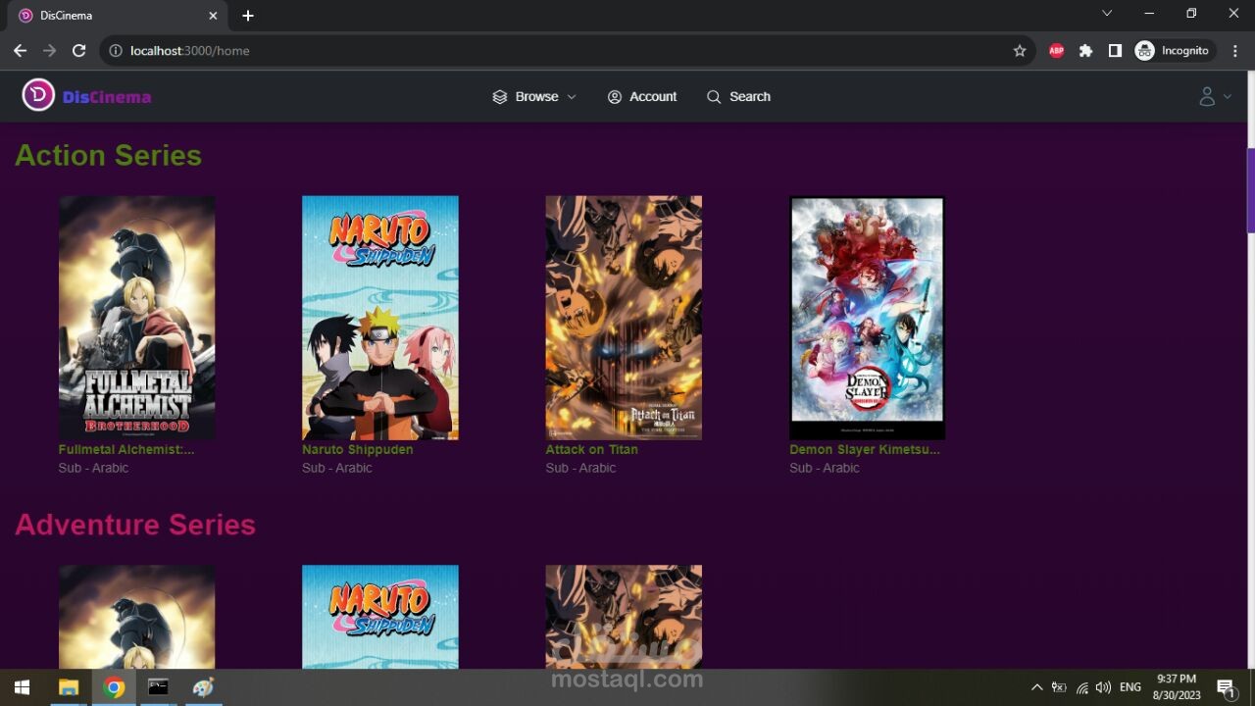Bookmark this page with the star icon

point(1020,51)
